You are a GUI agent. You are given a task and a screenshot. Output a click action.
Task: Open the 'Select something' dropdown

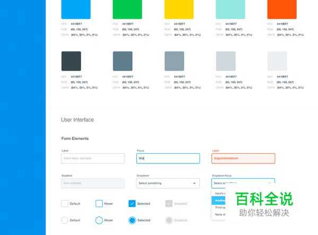[167, 184]
